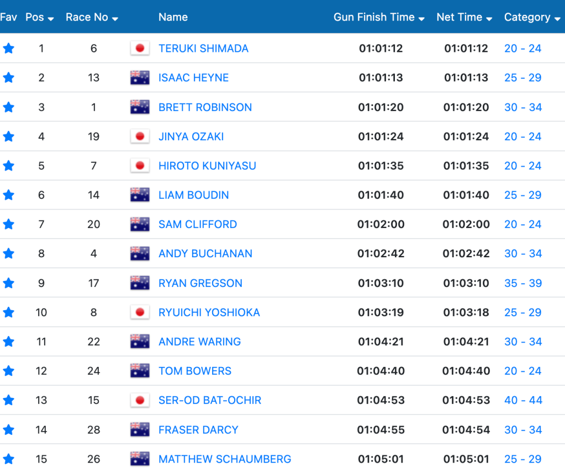Click the Japan flag beside Ryuichi Yoshioka
Screen dimensions: 565x473
click(140, 312)
